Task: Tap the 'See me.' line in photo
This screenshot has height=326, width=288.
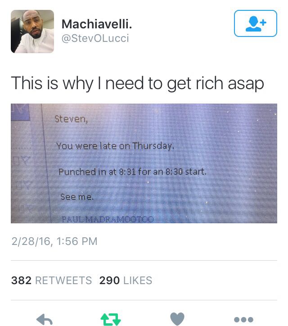Action: coord(77,196)
